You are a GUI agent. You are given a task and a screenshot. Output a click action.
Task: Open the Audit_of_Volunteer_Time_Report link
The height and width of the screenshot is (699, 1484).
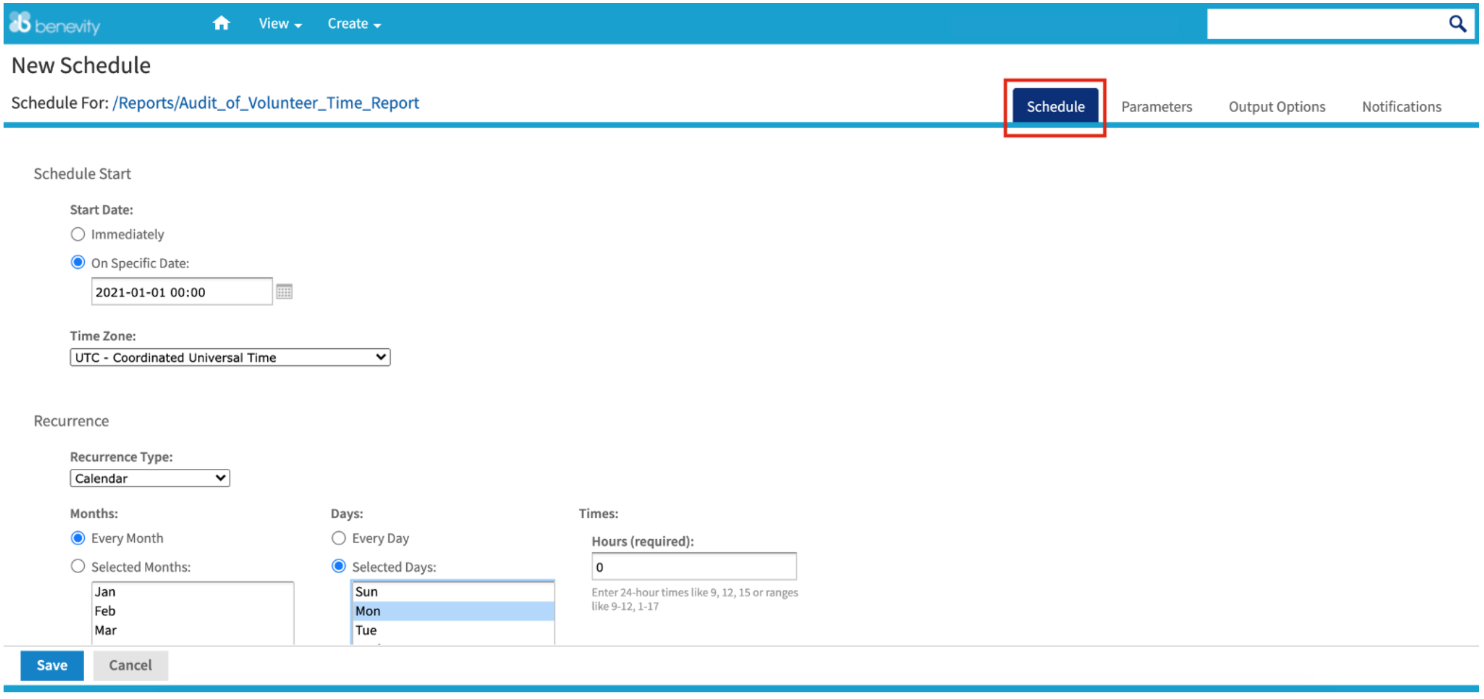click(266, 103)
